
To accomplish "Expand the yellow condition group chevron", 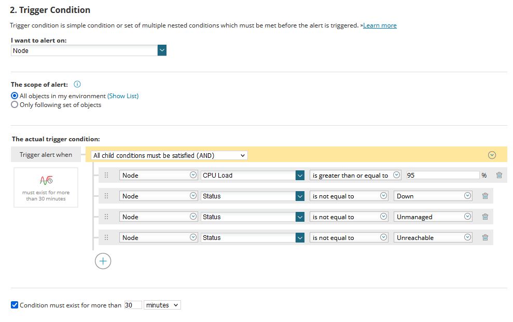I will point(492,155).
